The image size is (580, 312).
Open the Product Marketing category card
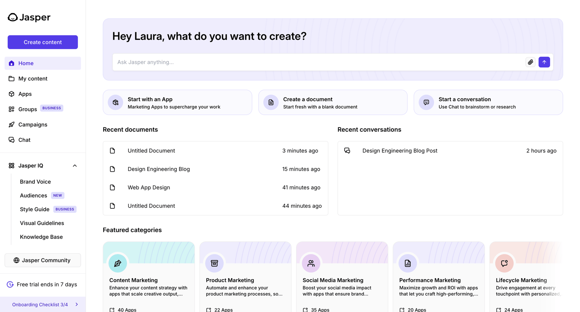245,277
